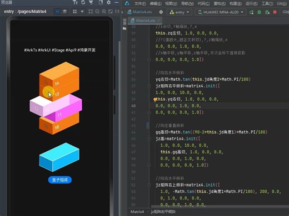The width and height of the screenshot is (289, 216).
Task: Collapse code fold marker at line 45
Action: tap(149, 138)
